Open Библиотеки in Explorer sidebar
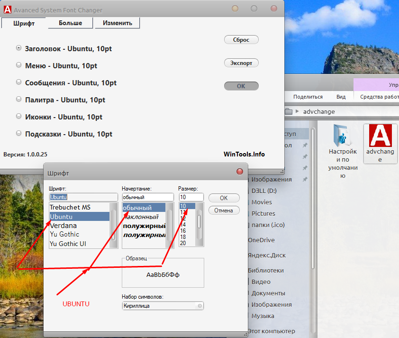 [x=266, y=270]
